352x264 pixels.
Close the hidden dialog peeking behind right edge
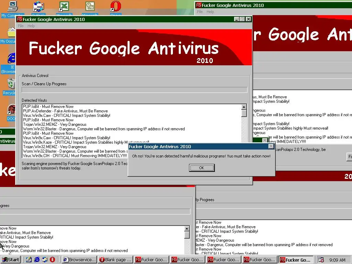(265, 141)
